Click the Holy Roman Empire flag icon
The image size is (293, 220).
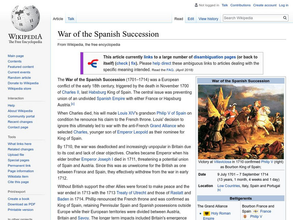click(206, 213)
